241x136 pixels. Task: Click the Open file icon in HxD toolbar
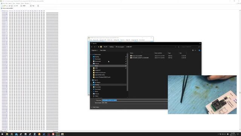pyautogui.click(x=4, y=6)
